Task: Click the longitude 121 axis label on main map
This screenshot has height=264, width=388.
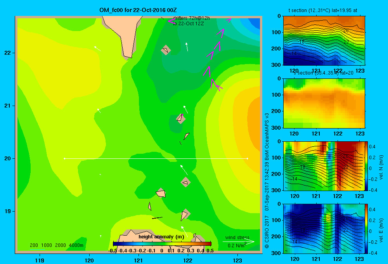Action: coord(139,260)
